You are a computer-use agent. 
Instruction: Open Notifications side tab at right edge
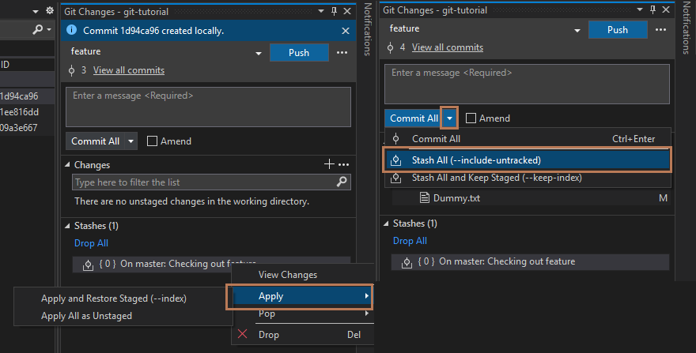pyautogui.click(x=687, y=28)
